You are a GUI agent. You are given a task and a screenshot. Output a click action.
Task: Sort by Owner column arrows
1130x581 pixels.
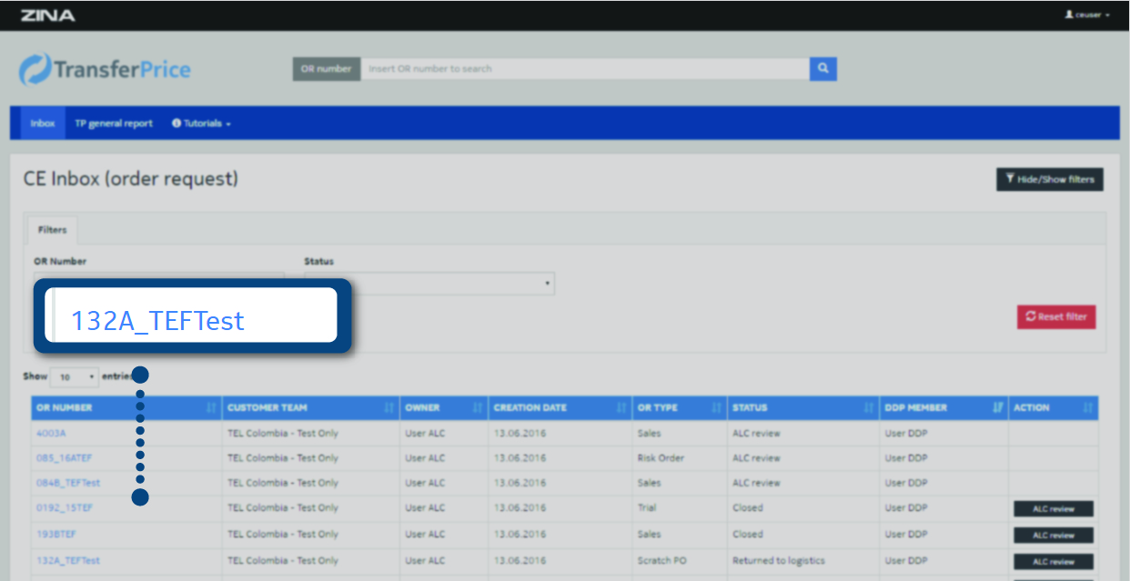coord(477,408)
